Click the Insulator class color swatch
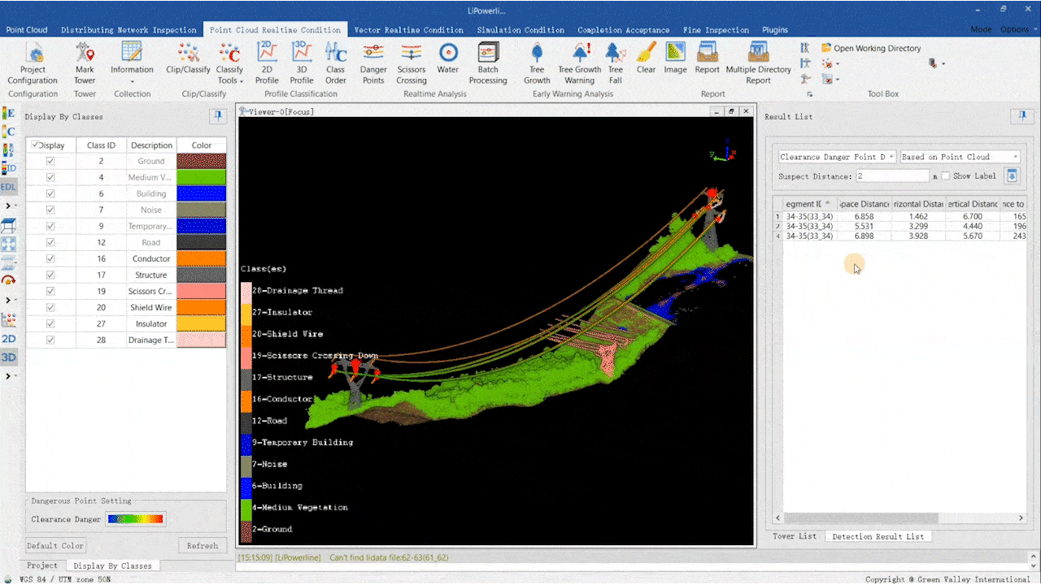The image size is (1041, 585). click(x=202, y=323)
